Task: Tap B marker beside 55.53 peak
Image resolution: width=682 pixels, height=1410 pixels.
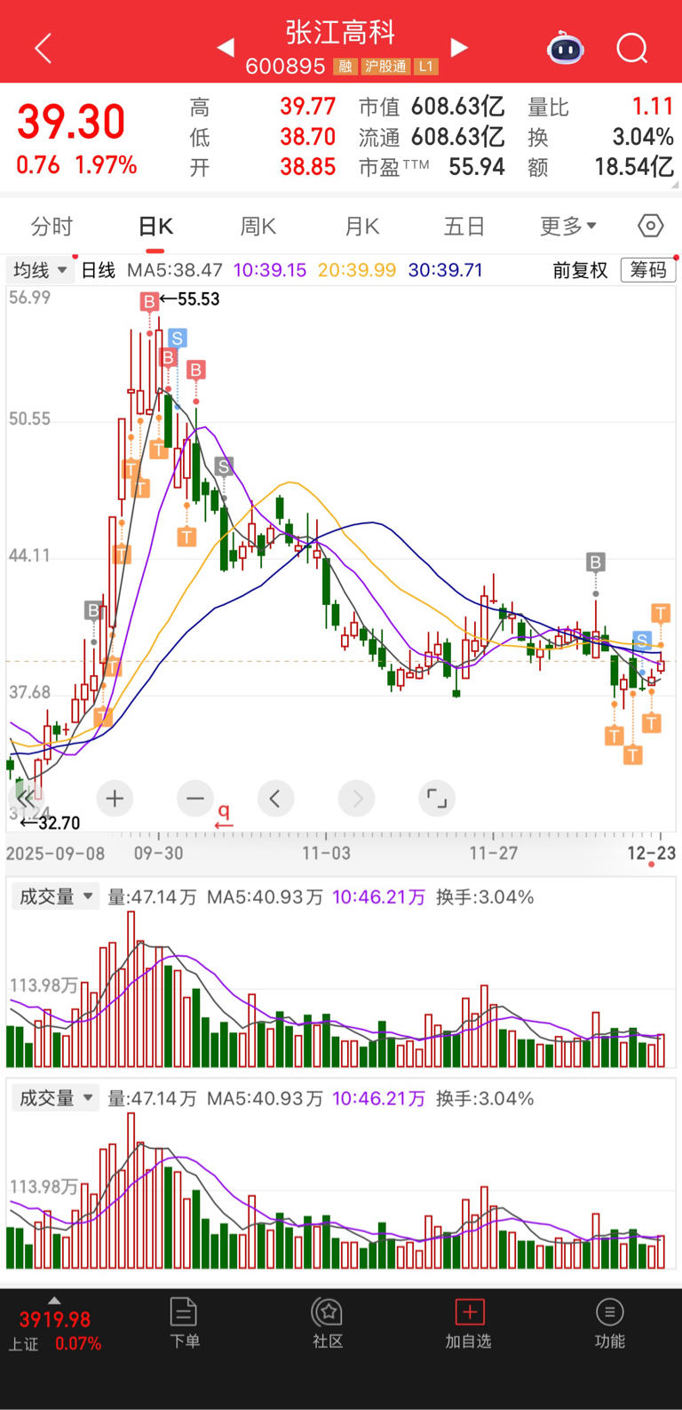Action: 149,302
